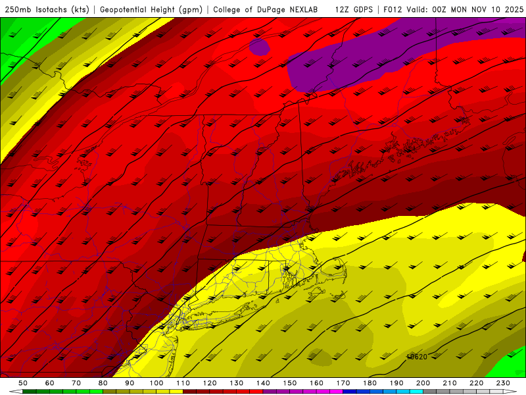The image size is (526, 395).
Task: Click the dark maroon swatch right of '110' mark
Action: pos(189,392)
